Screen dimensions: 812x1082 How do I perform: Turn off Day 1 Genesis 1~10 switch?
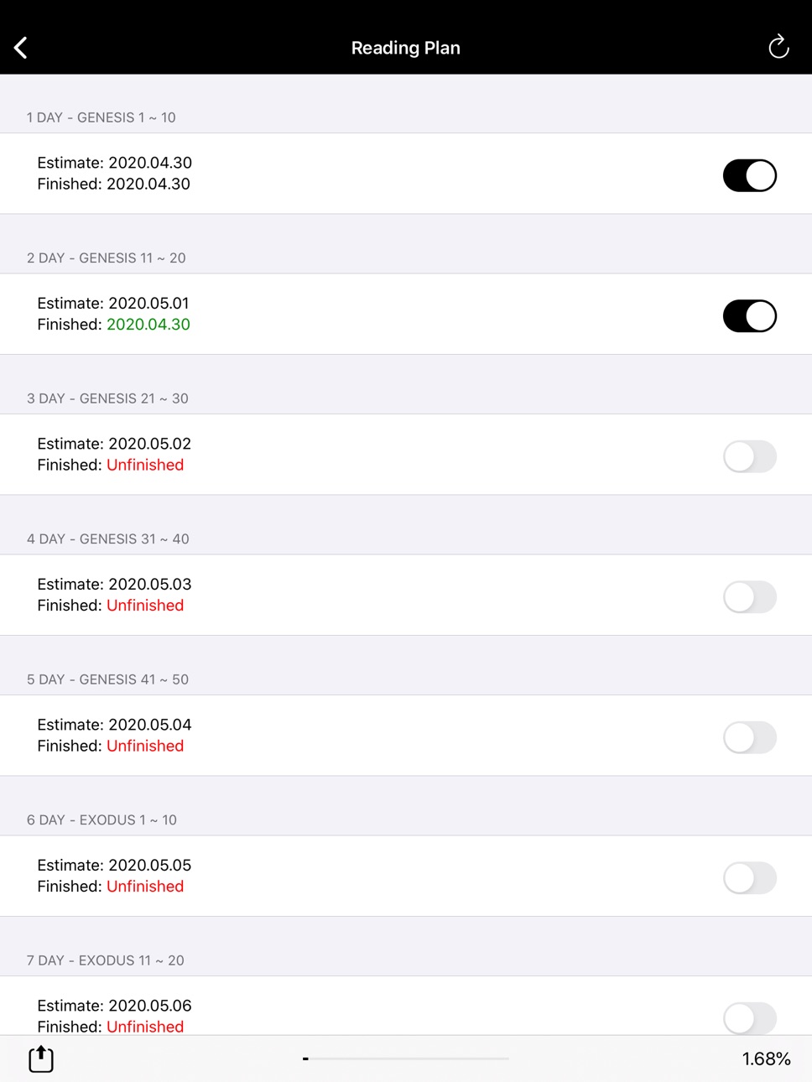coord(750,175)
